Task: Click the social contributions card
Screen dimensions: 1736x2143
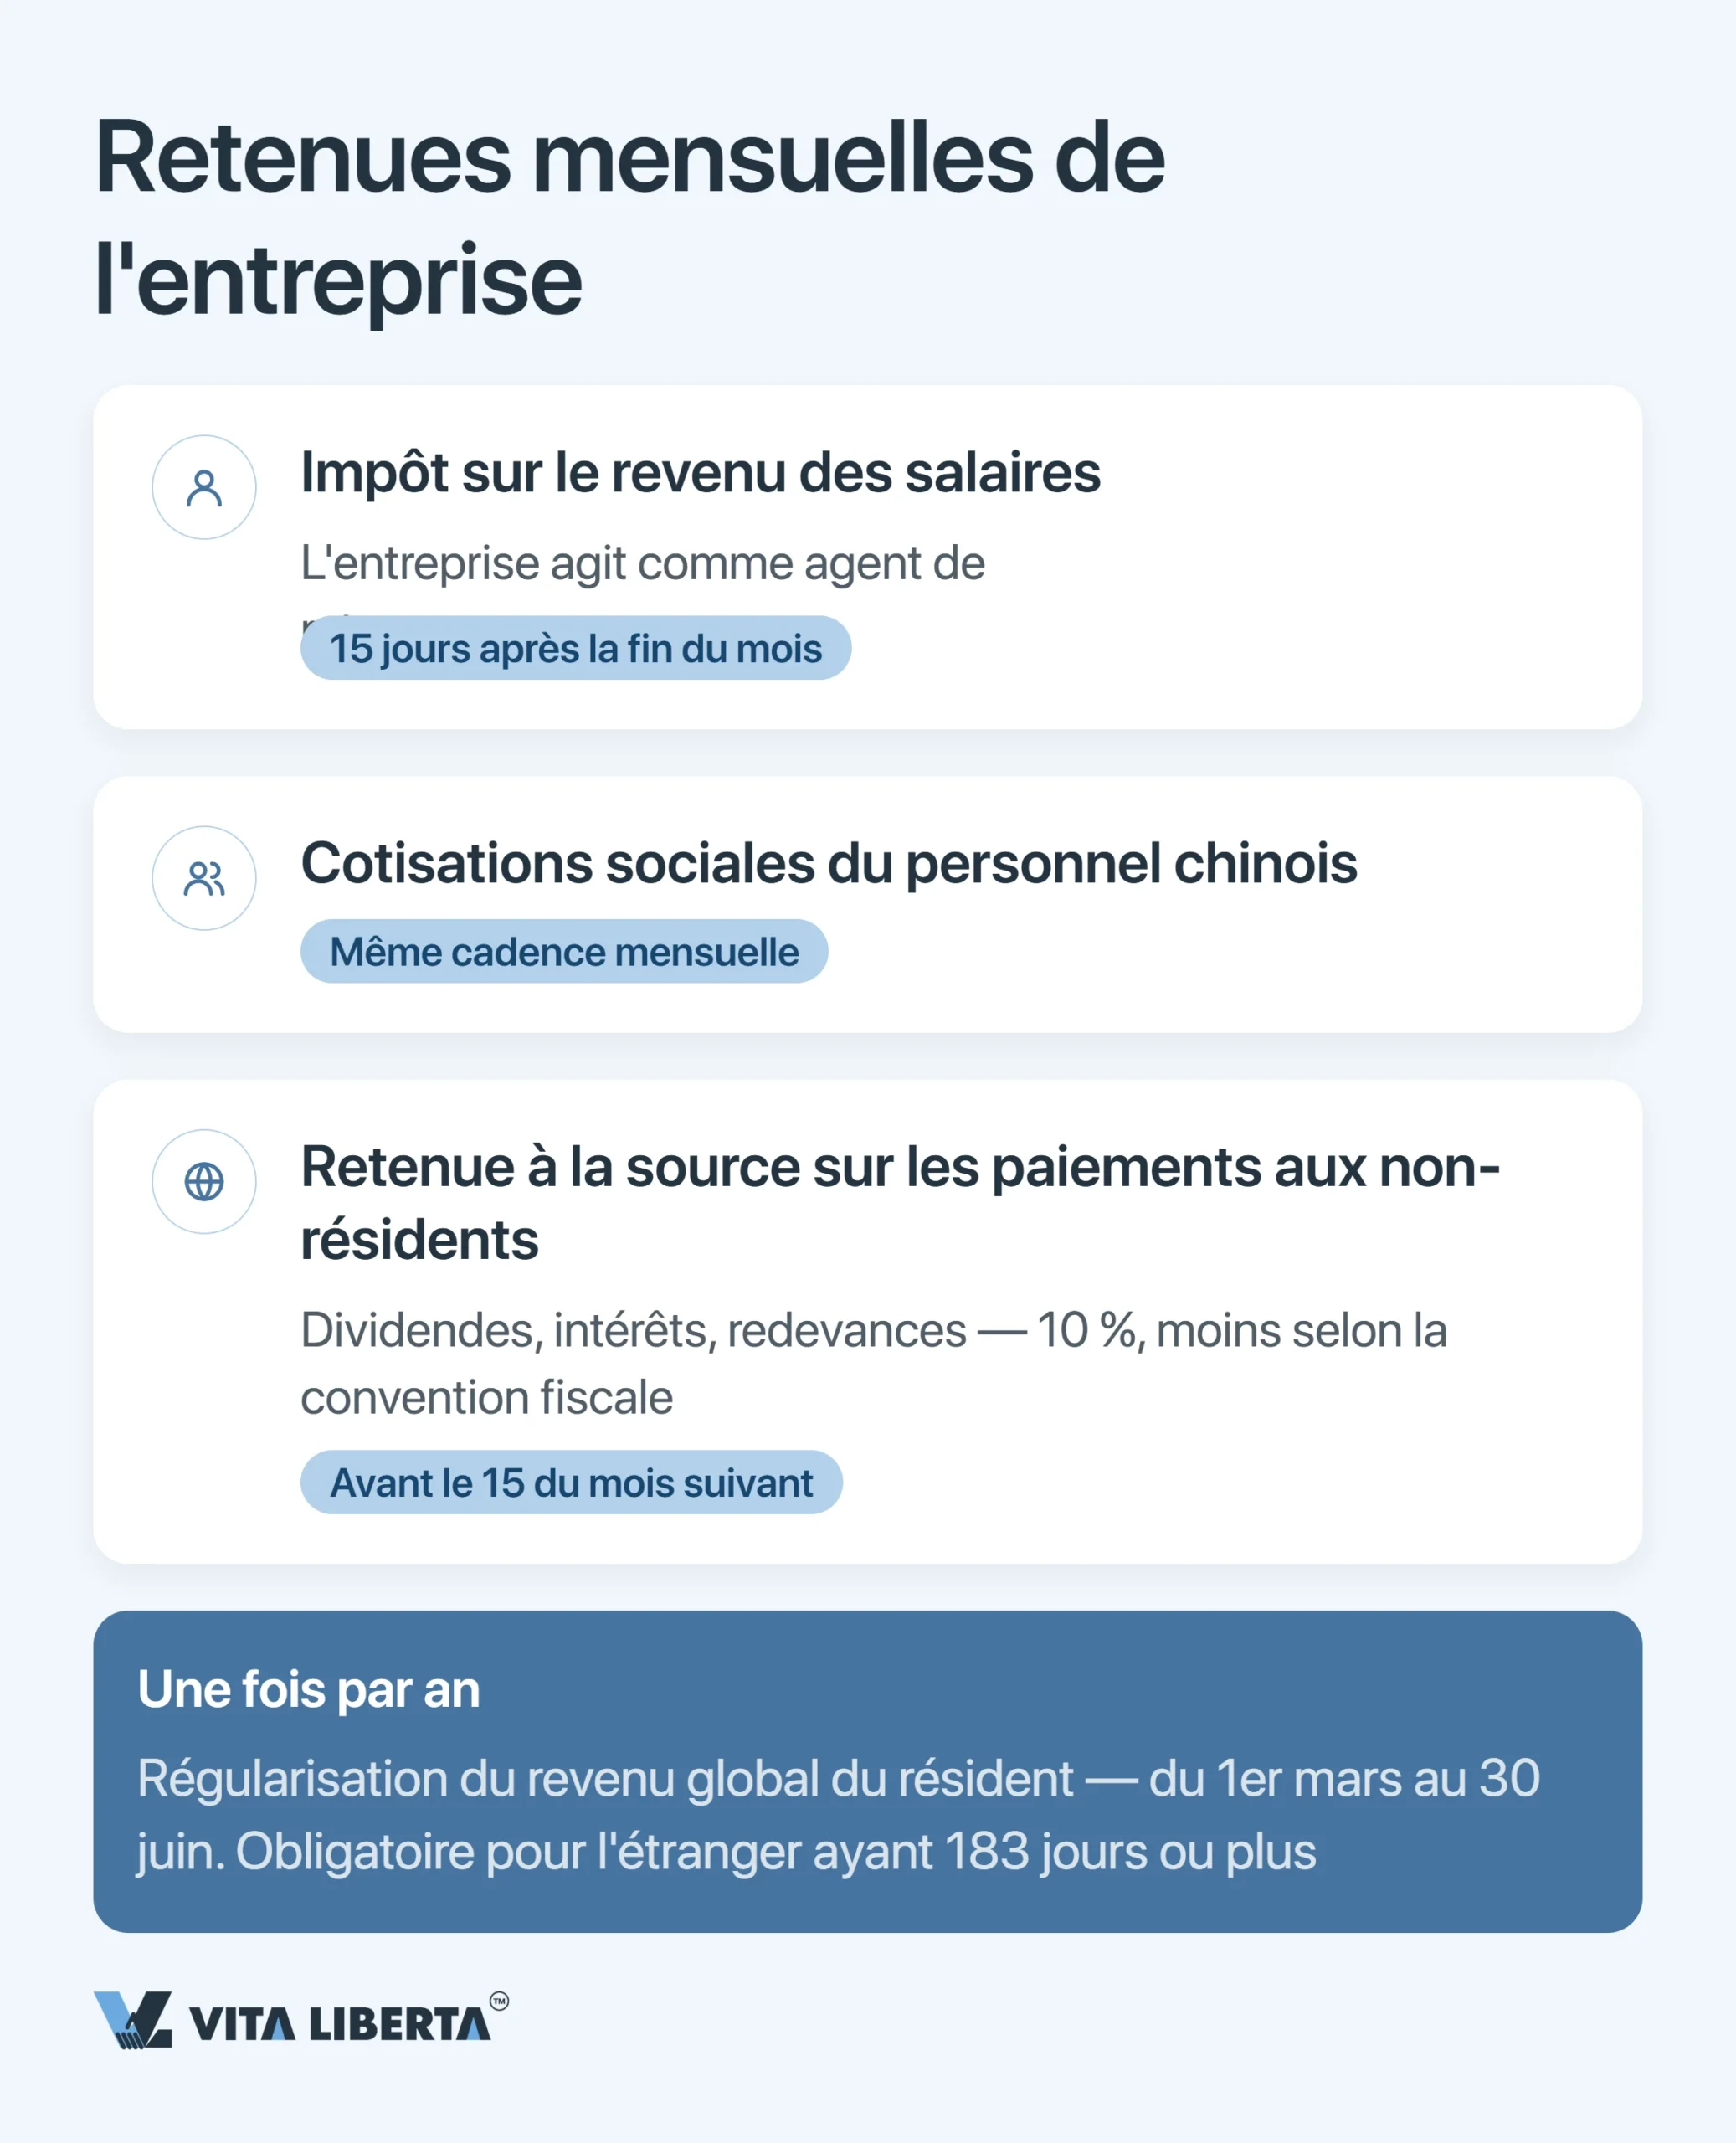Action: pyautogui.click(x=868, y=905)
